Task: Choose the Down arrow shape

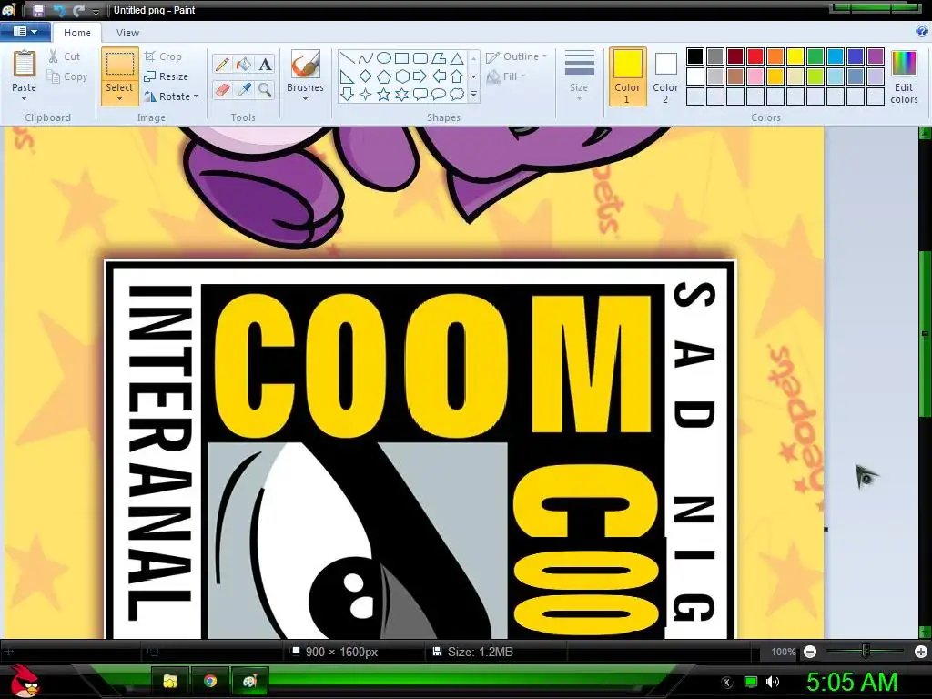Action: click(x=348, y=94)
